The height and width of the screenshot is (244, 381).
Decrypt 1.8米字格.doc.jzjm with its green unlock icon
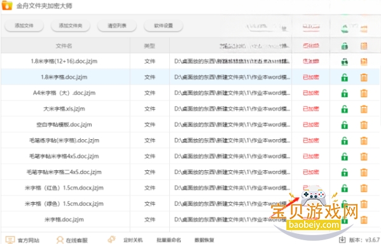345,78
